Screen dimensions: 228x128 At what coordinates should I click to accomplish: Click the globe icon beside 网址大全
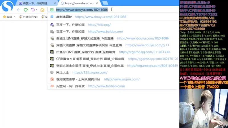coord(52,72)
